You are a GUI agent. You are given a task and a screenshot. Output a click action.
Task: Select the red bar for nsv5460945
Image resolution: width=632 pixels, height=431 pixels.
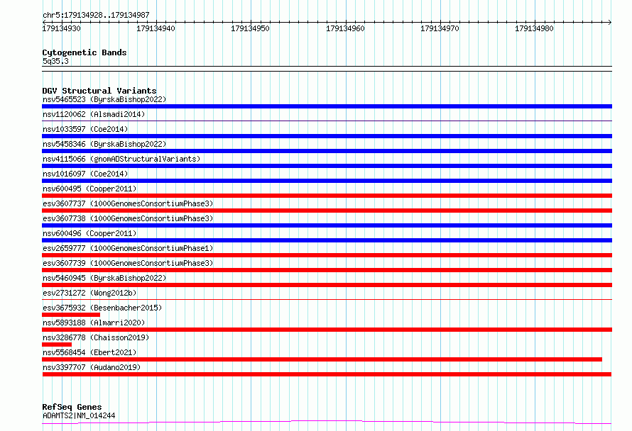tap(327, 285)
